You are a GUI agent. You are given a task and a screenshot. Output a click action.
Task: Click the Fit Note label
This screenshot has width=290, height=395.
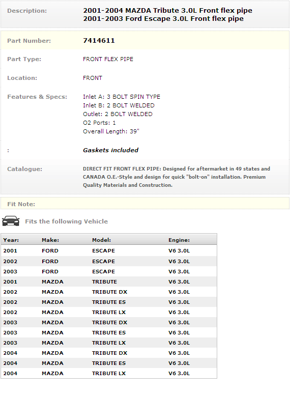pos(21,204)
